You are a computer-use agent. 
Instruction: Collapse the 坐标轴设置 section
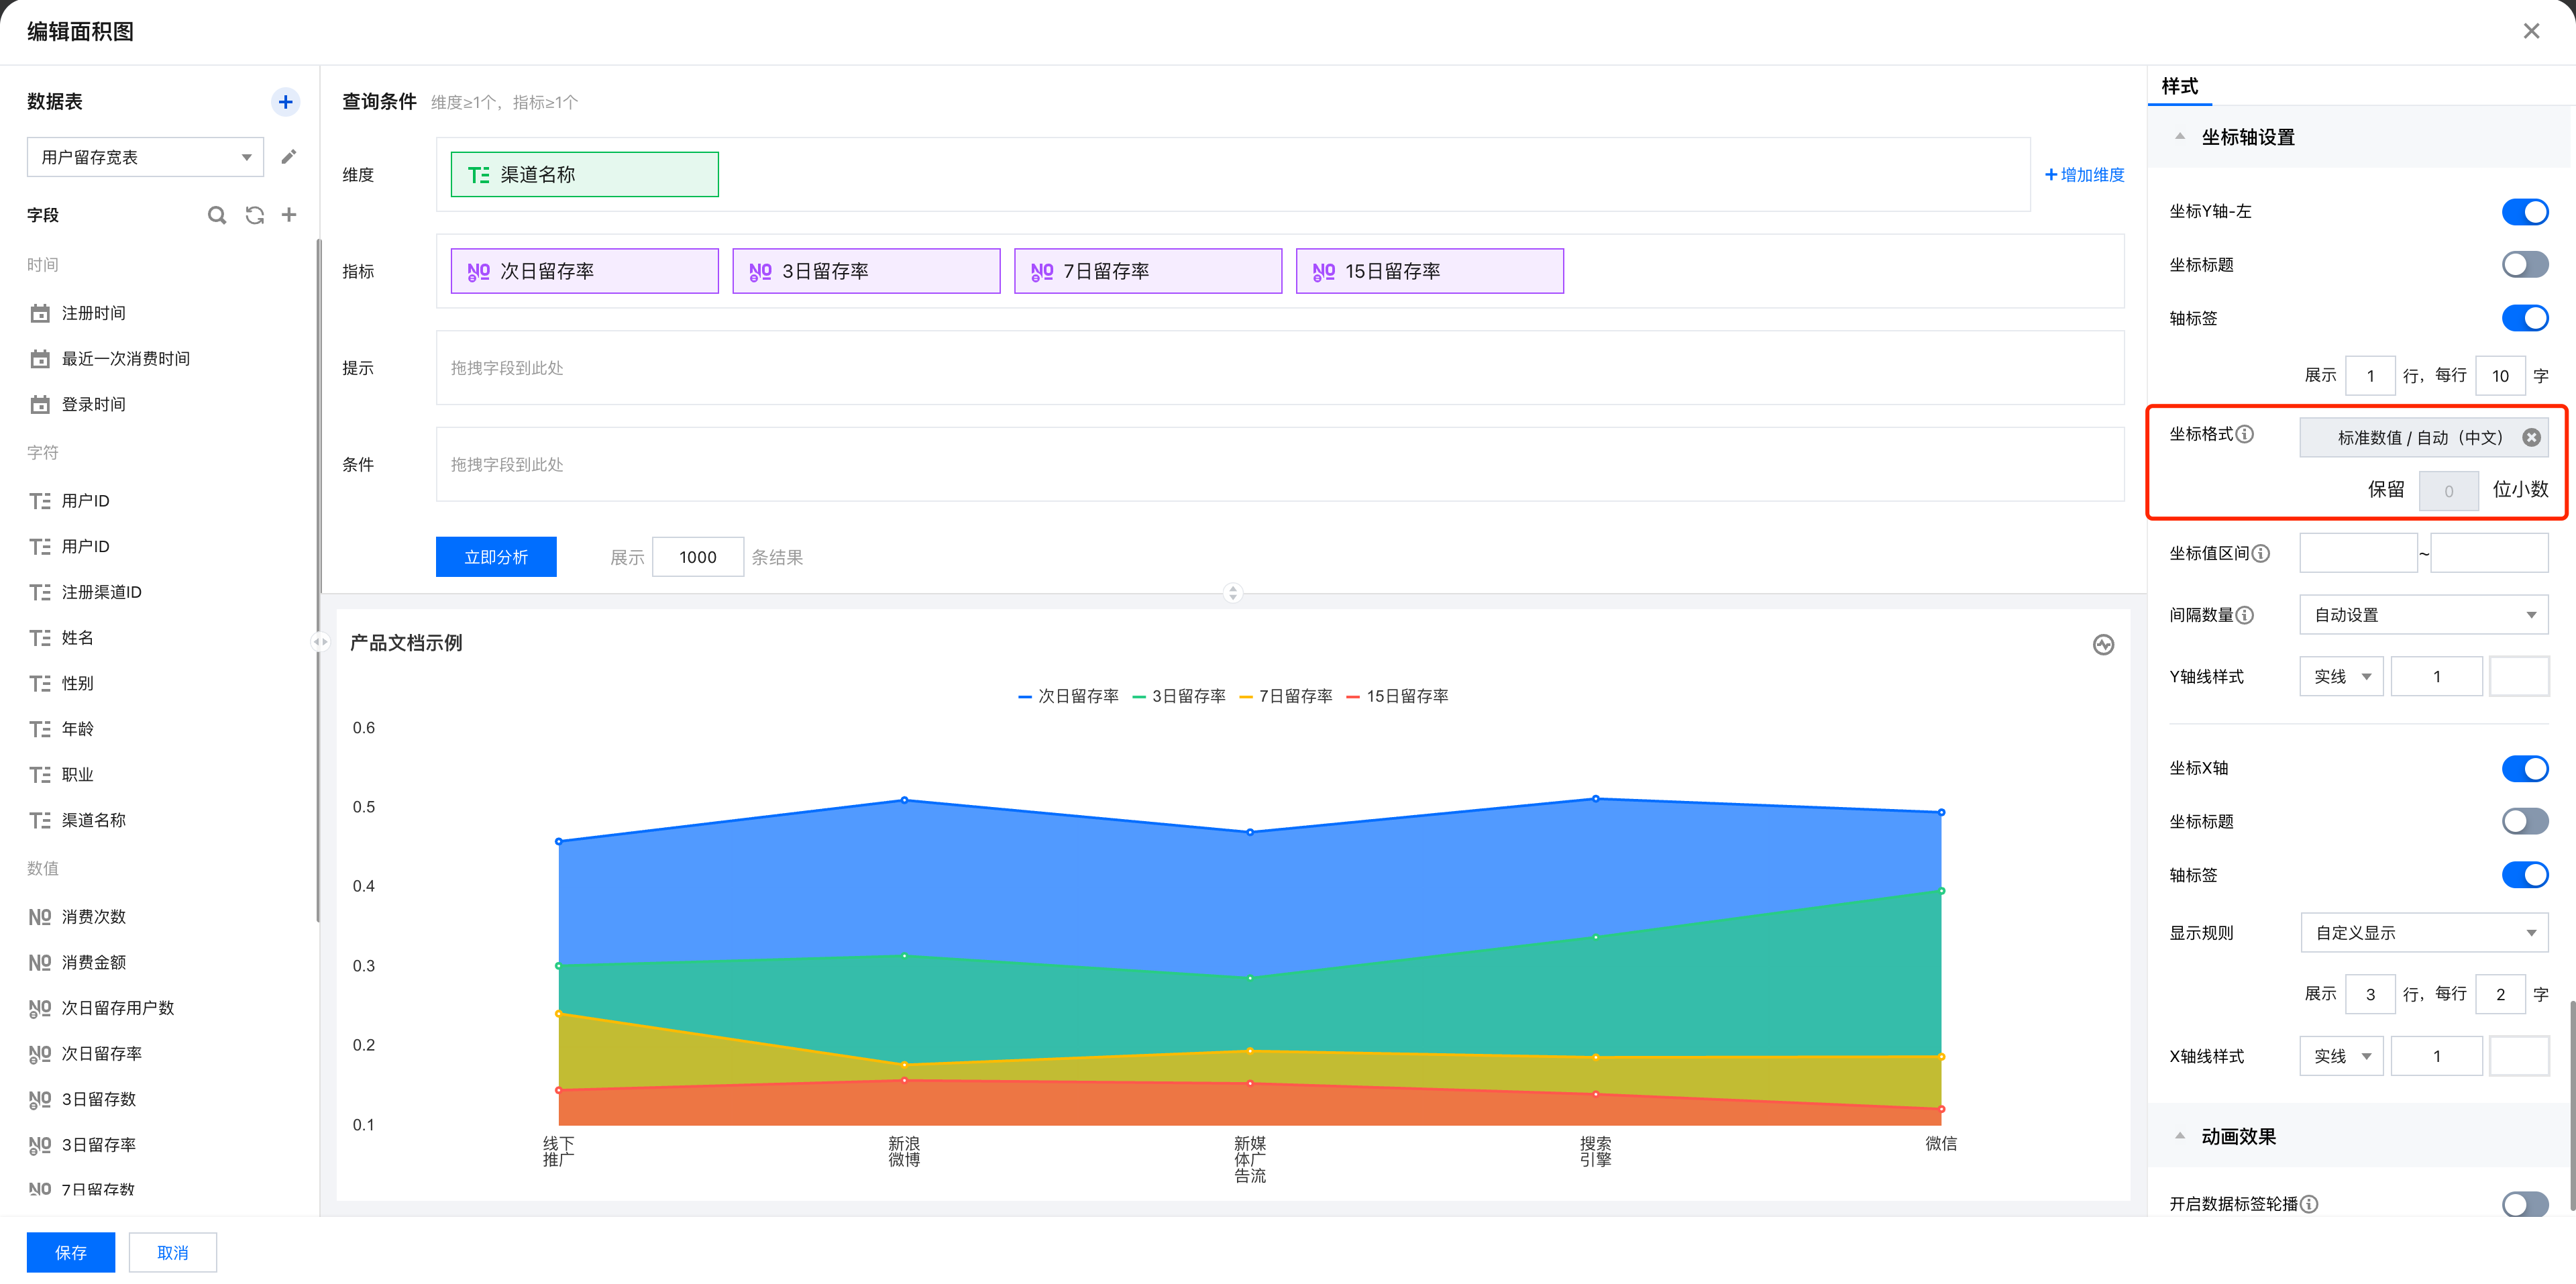(x=2180, y=137)
